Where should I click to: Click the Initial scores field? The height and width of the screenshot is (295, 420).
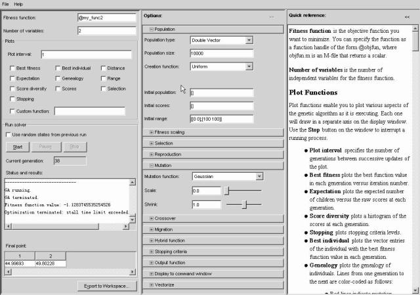point(222,106)
